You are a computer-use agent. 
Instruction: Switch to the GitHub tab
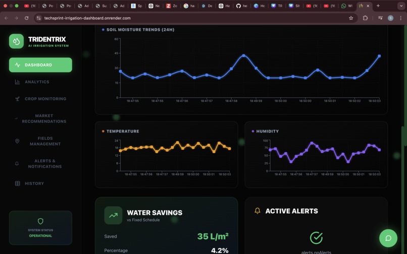242,6
